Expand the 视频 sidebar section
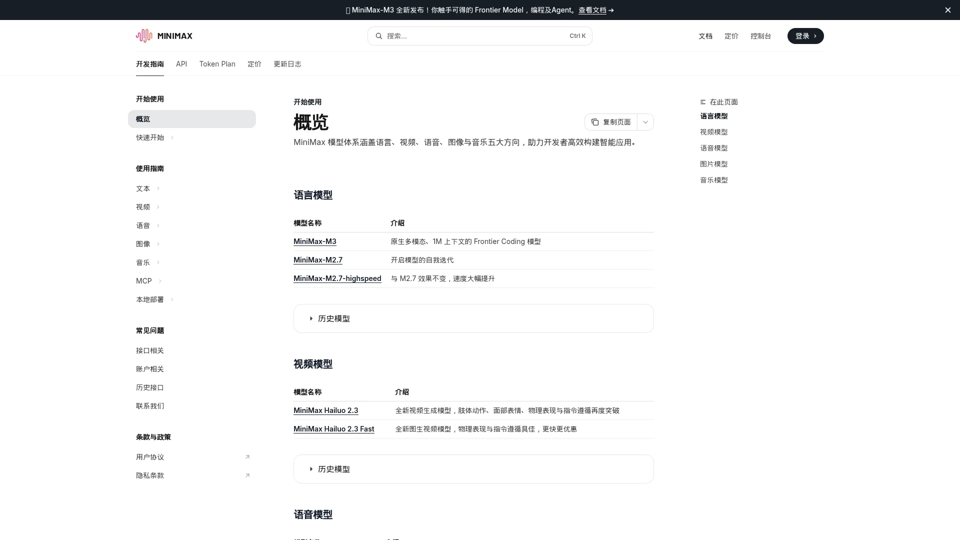The width and height of the screenshot is (960, 540). click(158, 207)
